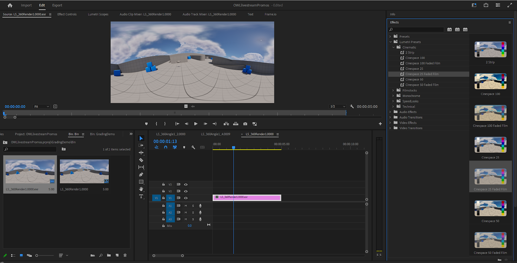The width and height of the screenshot is (517, 263).
Task: Play the clip in Source monitor
Action: [196, 124]
